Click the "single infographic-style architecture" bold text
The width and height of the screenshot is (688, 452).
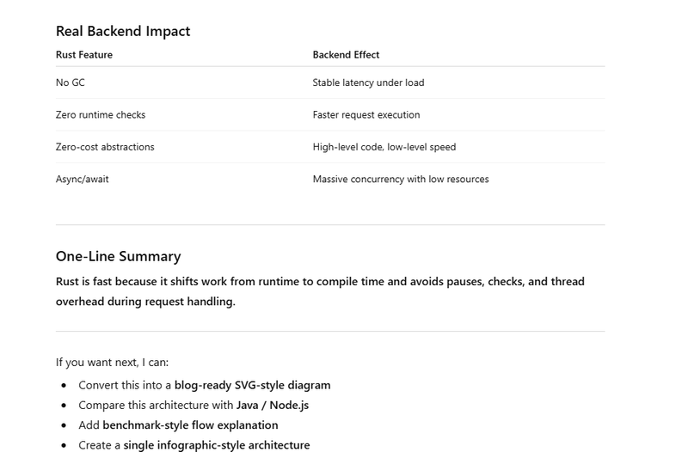(x=217, y=444)
